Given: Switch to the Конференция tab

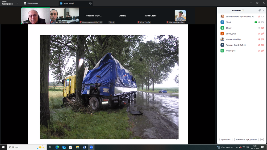Looking at the screenshot, I should pyautogui.click(x=31, y=3).
